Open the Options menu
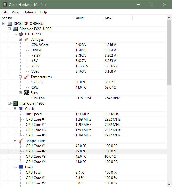 pos(29,12)
